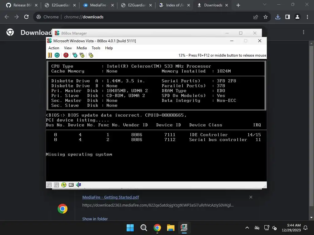Image resolution: width=314 pixels, height=235 pixels.
Task: Click the sound speaker status bar icon
Action: pyautogui.click(x=78, y=185)
